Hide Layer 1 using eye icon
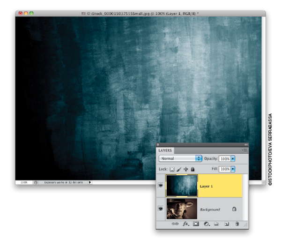 coord(161,186)
